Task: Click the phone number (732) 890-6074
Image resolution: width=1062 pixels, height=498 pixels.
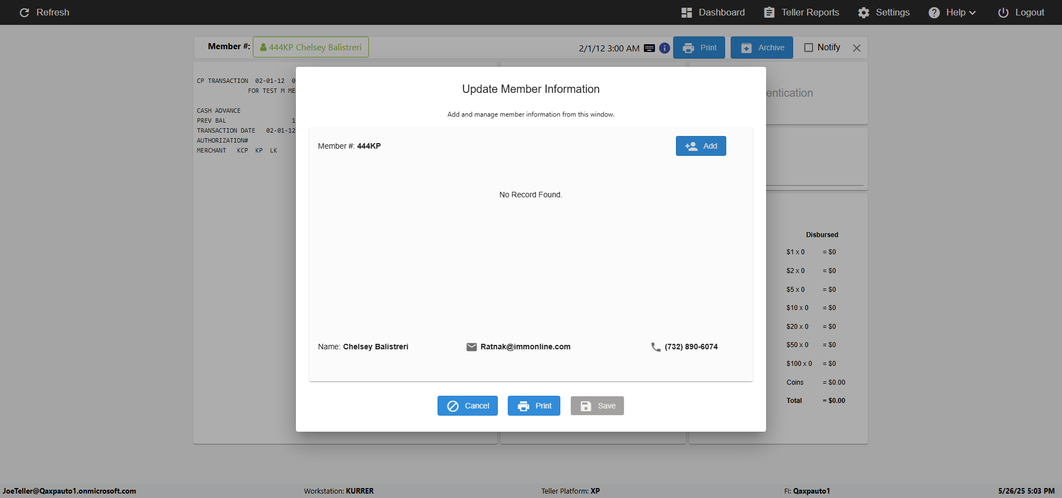Action: click(x=691, y=347)
